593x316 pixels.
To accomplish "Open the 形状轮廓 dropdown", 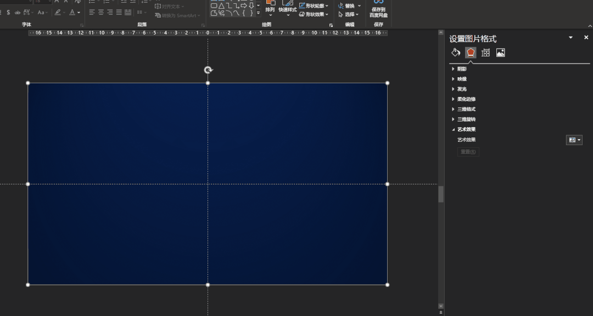I will (x=314, y=5).
